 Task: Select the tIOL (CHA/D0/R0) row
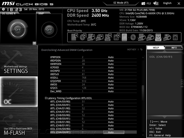pyautogui.click(x=94, y=129)
